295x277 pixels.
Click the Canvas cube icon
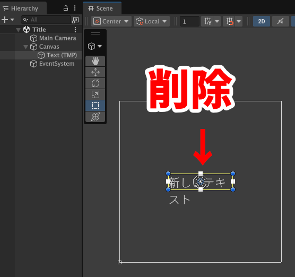tap(33, 47)
